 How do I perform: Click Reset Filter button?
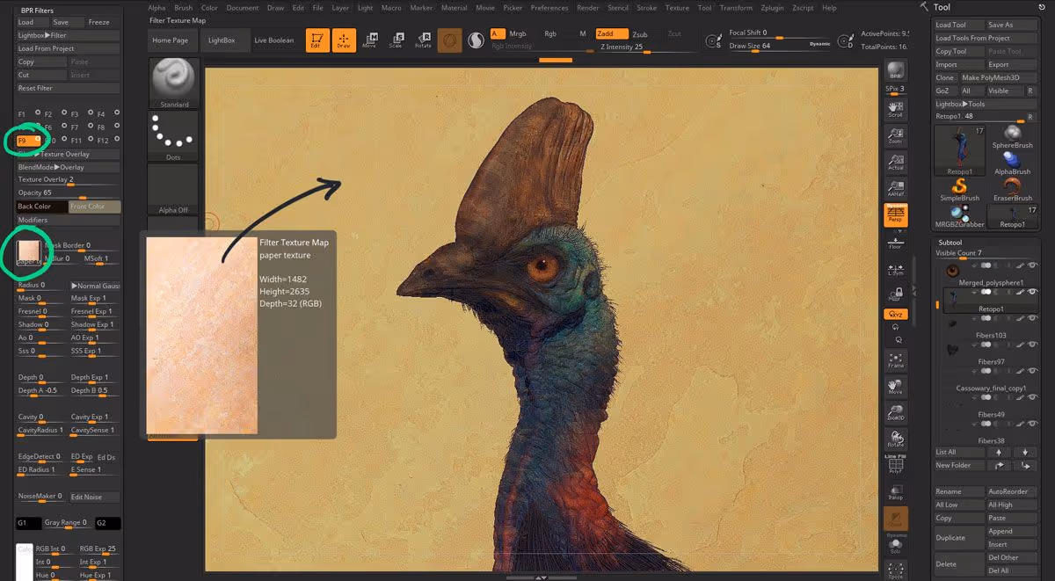[x=69, y=88]
